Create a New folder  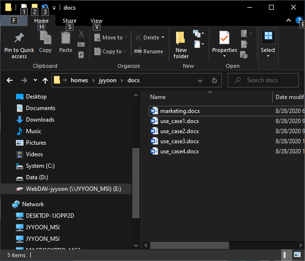[181, 45]
